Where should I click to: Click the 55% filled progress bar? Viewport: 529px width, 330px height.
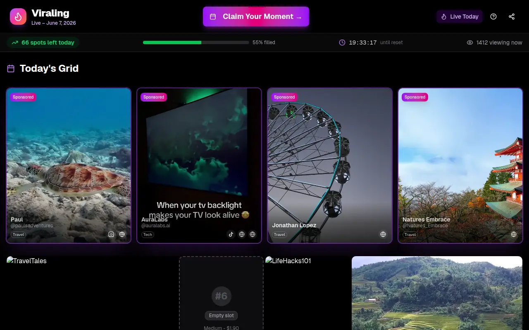(196, 42)
